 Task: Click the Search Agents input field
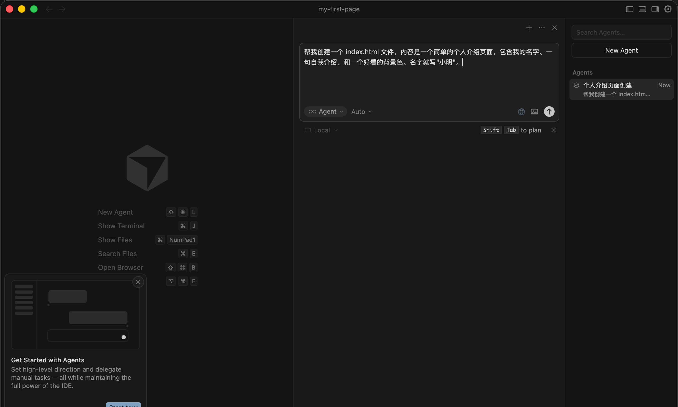click(621, 32)
